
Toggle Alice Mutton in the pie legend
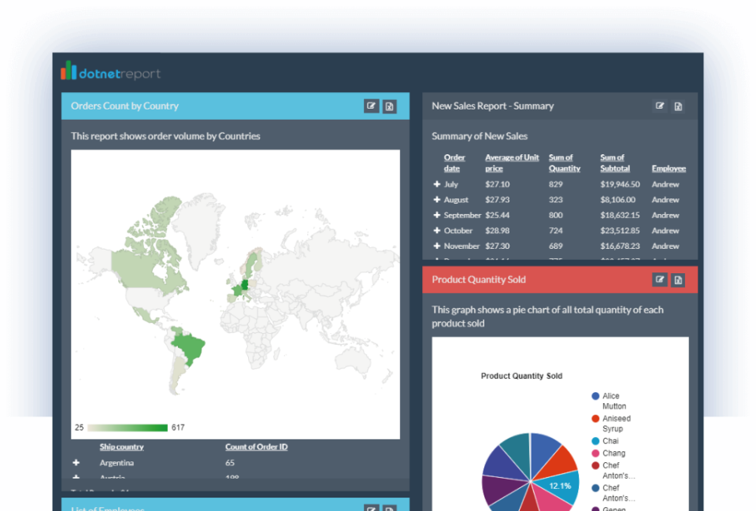(x=611, y=400)
